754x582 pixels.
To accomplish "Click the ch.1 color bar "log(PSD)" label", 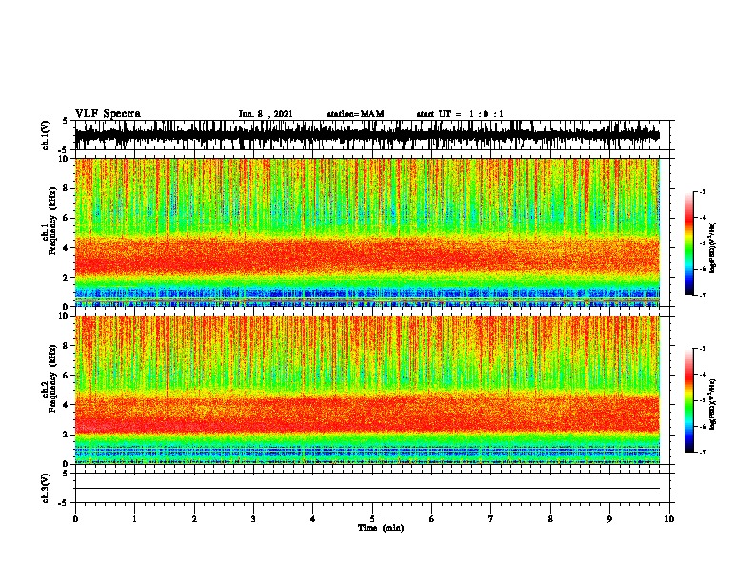I will point(712,248).
